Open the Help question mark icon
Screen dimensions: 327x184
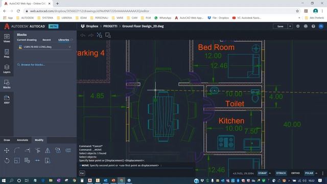[x=313, y=26]
